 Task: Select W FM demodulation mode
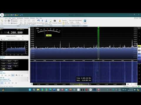[9, 66]
